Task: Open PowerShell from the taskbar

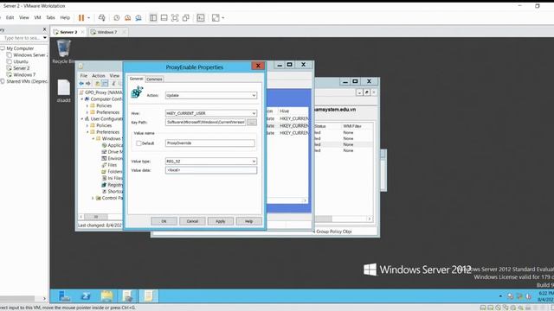Action: point(85,296)
